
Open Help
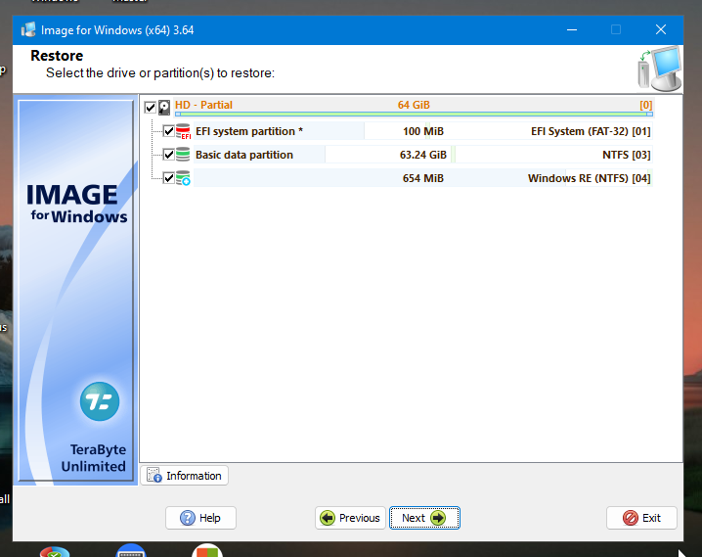pyautogui.click(x=200, y=518)
